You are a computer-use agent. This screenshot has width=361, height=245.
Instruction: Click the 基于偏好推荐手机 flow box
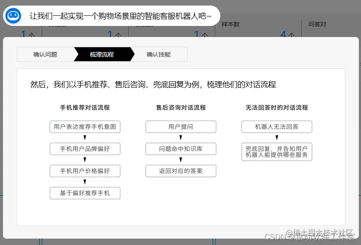85,193
